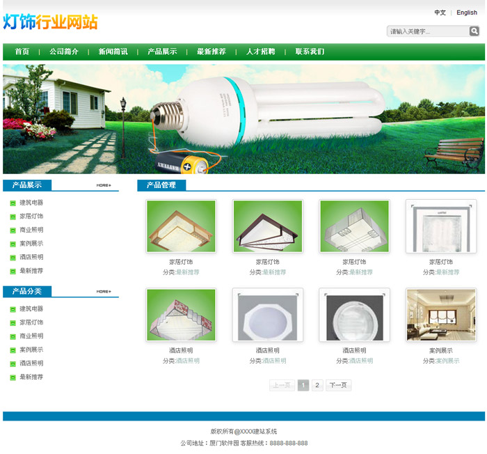Select 联系我们 in the green navigation bar
487x454 pixels.
pyautogui.click(x=310, y=52)
